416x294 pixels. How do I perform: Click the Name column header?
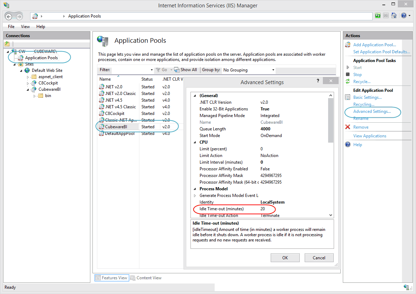point(118,79)
